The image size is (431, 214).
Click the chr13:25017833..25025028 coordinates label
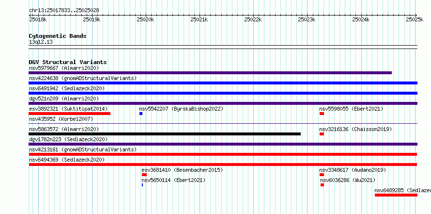tap(64, 11)
